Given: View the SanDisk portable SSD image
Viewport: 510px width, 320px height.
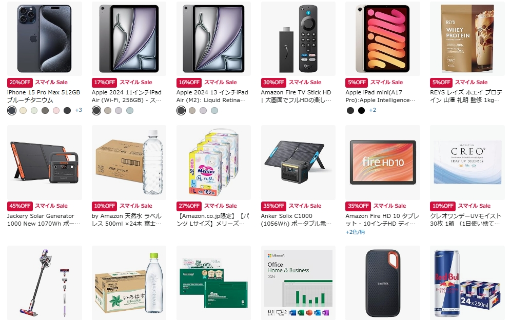Looking at the screenshot, I should tap(383, 283).
